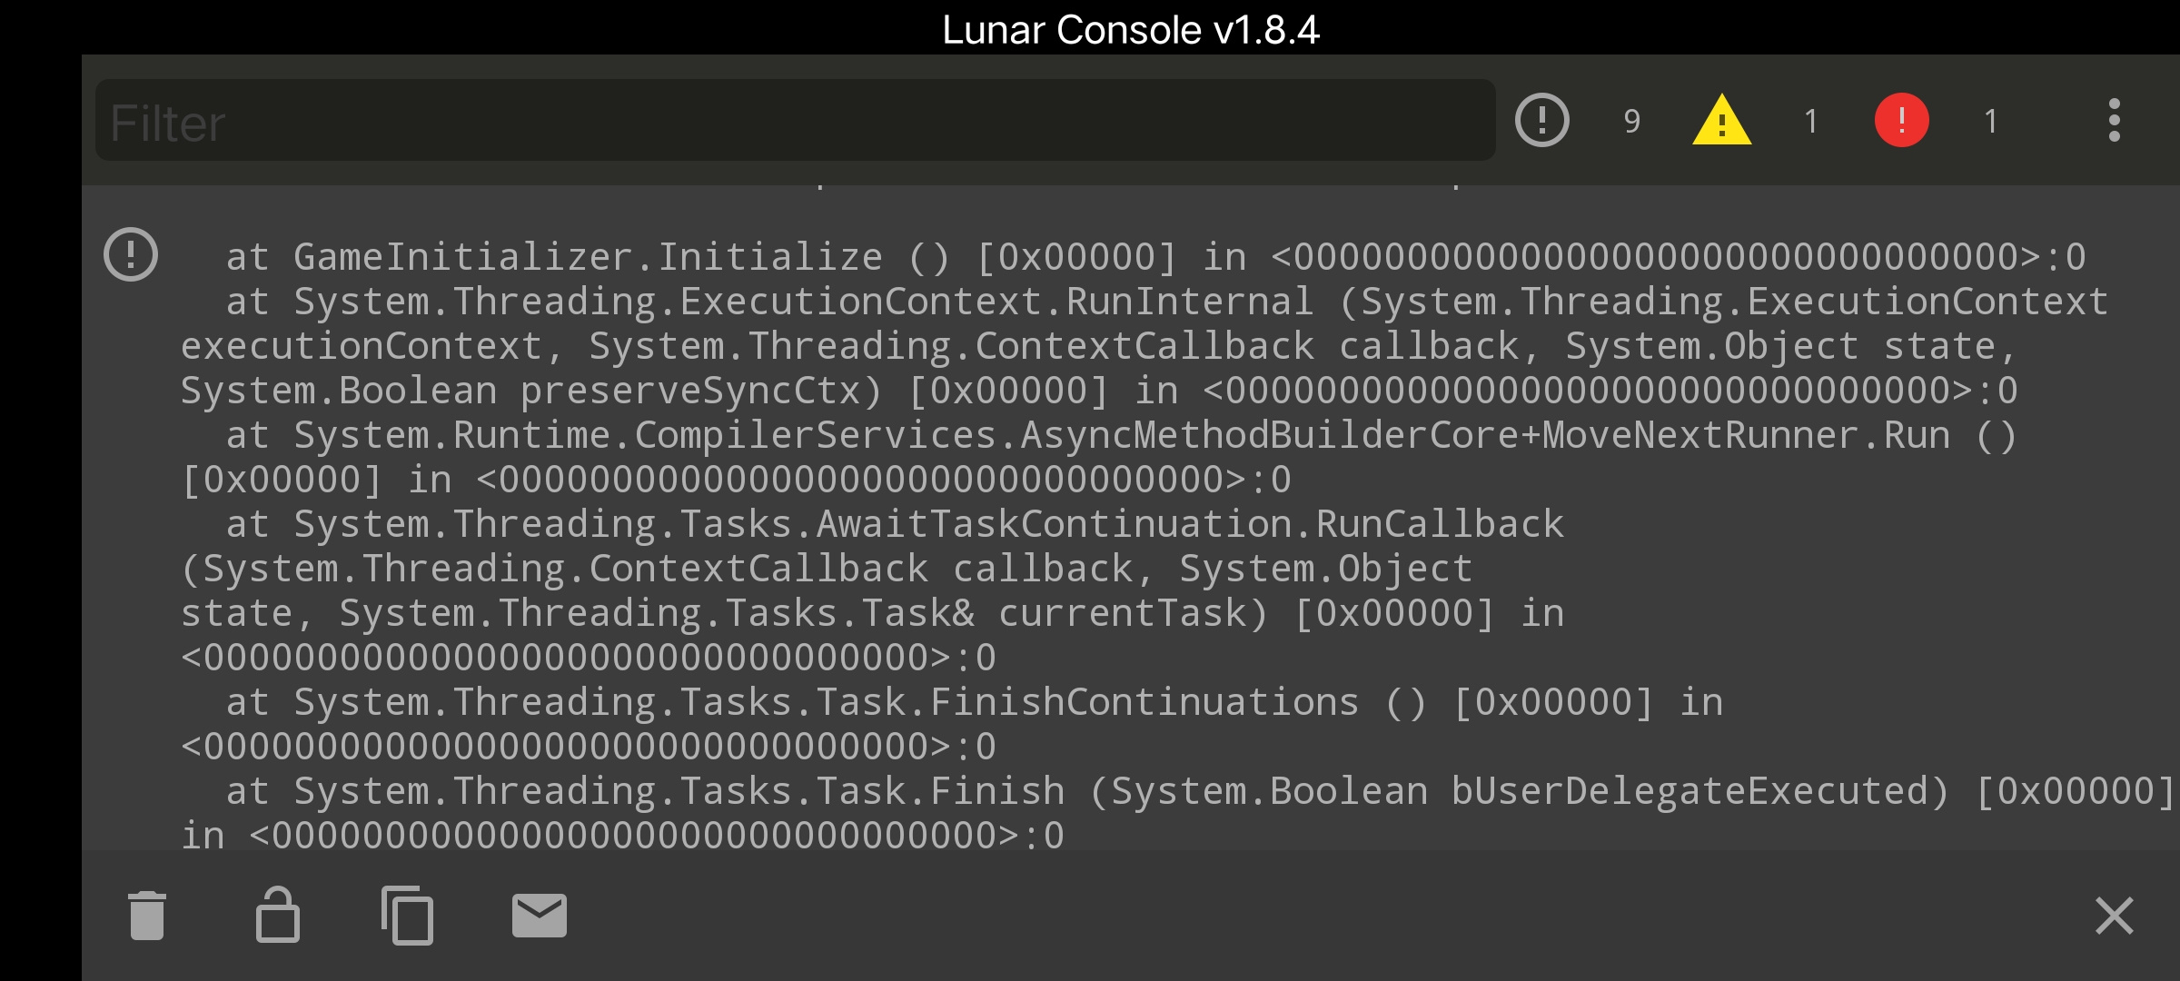Click the warning count next to yellow triangle
Screen dimensions: 2180x981
point(1811,121)
